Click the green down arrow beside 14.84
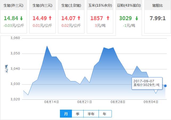Viewport: 171px width, 120px height. click(21, 18)
